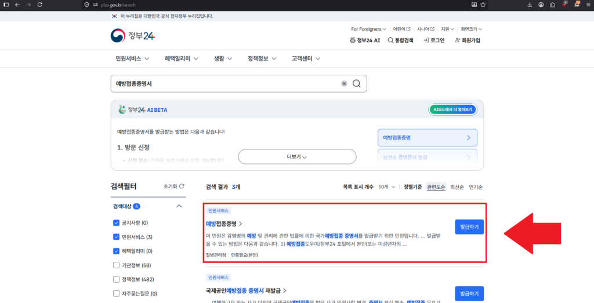The height and width of the screenshot is (303, 594).
Task: Click 발급하기 for 국제공인예방접종 증명서 재발급
Action: pos(469,294)
